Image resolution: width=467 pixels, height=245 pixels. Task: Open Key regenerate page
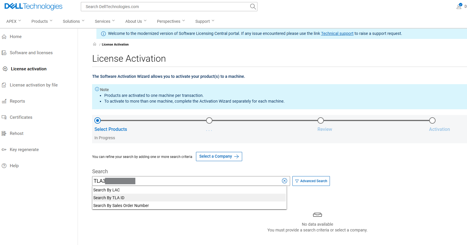[24, 150]
